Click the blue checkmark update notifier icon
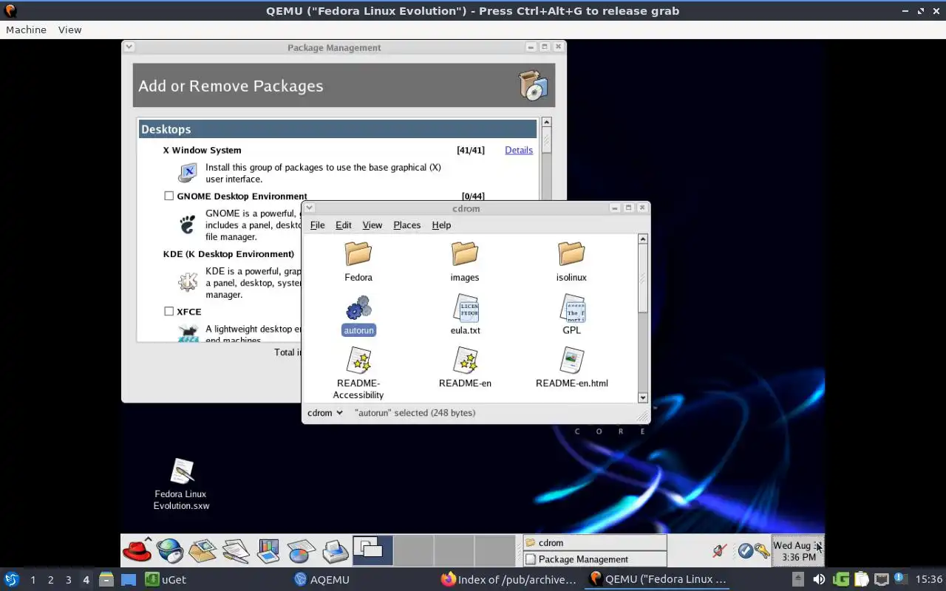 click(x=745, y=551)
